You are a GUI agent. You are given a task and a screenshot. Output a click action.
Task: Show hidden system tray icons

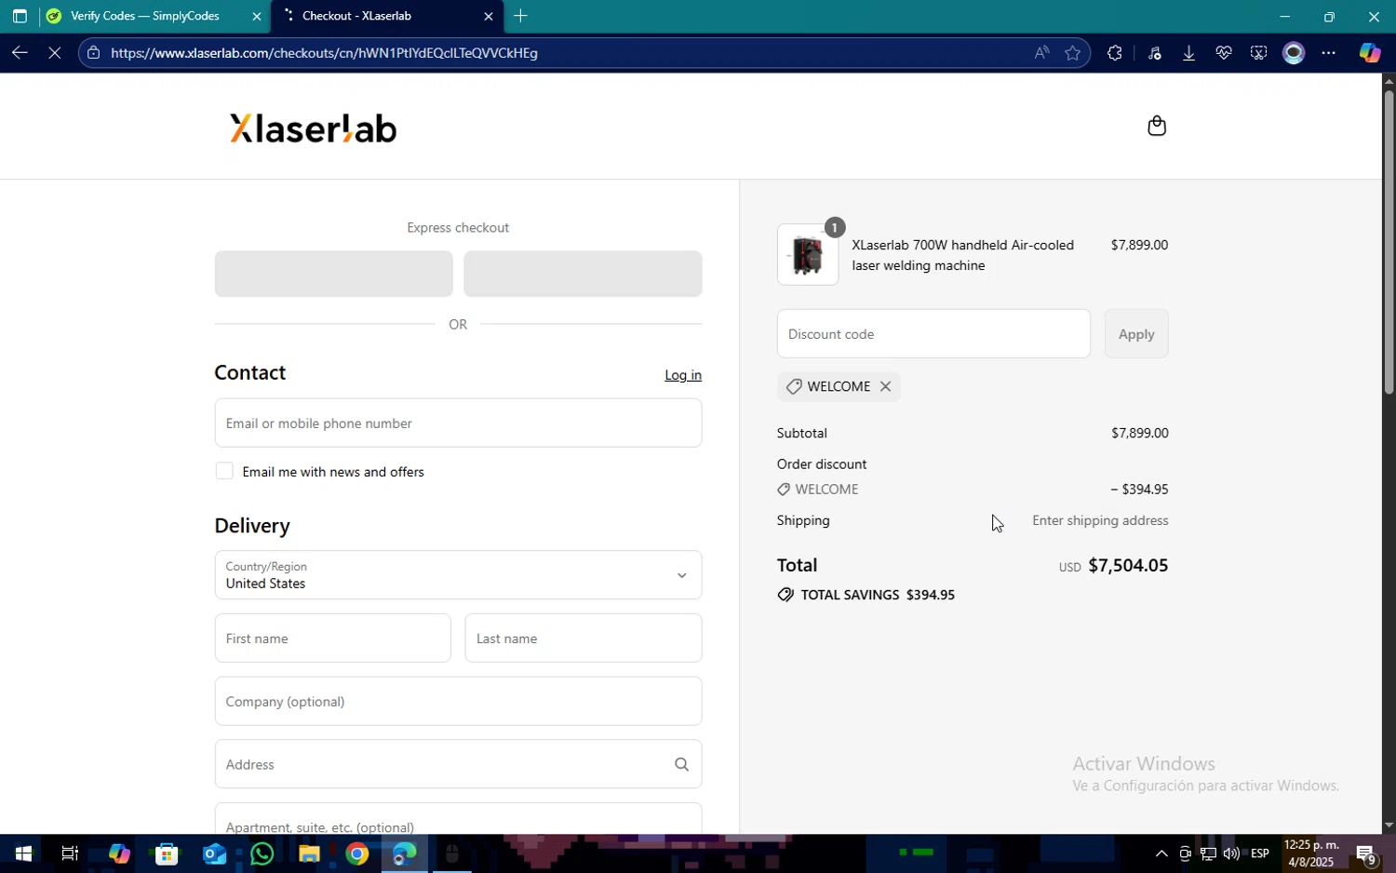pyautogui.click(x=1161, y=853)
